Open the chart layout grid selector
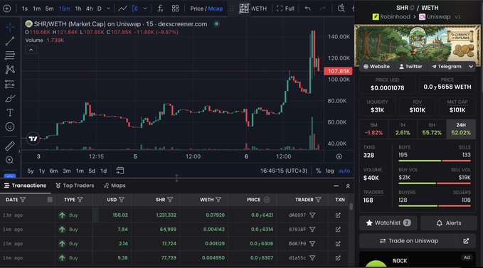Image resolution: width=483 pixels, height=268 pixels. click(x=175, y=9)
